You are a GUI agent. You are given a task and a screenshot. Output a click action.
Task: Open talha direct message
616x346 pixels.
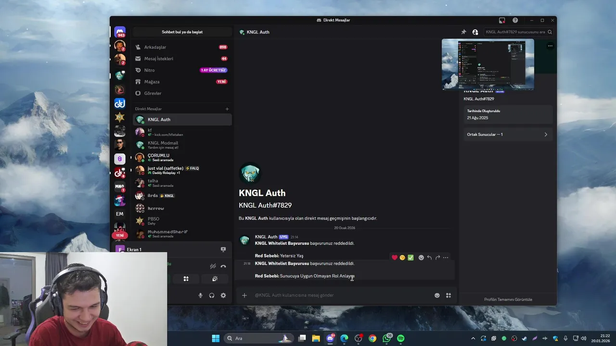point(182,183)
